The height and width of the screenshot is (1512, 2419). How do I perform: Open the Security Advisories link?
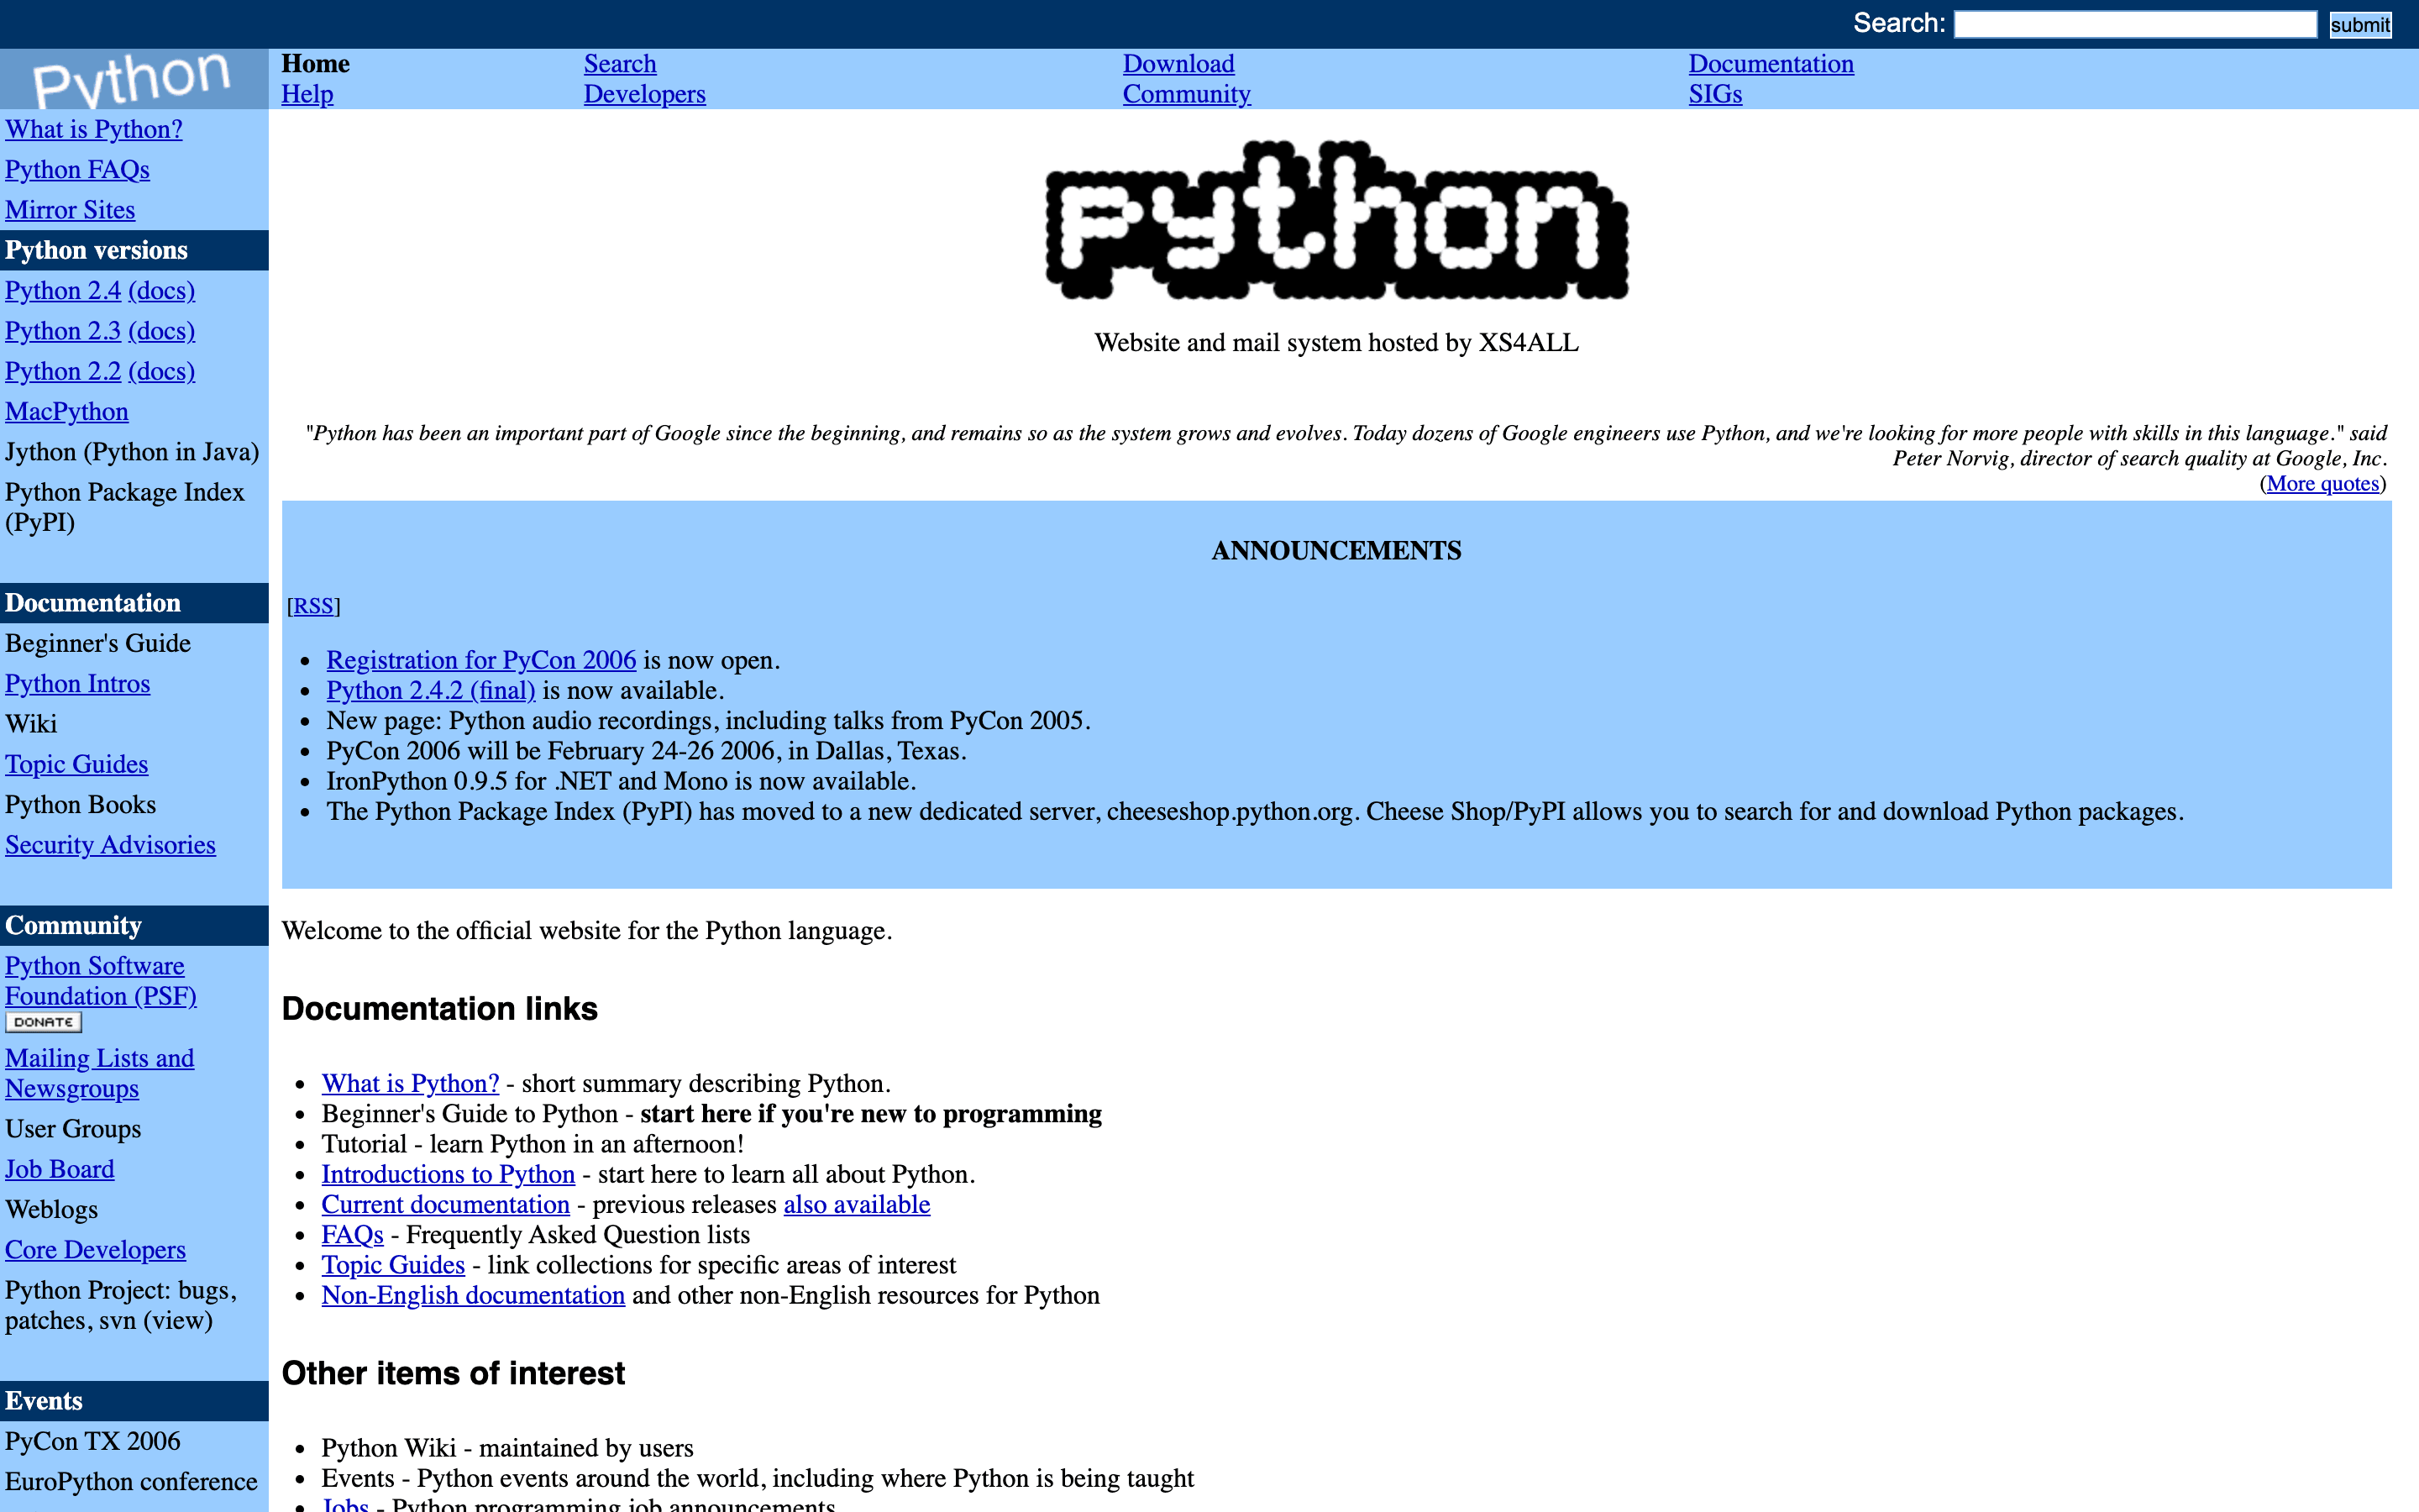coord(110,845)
